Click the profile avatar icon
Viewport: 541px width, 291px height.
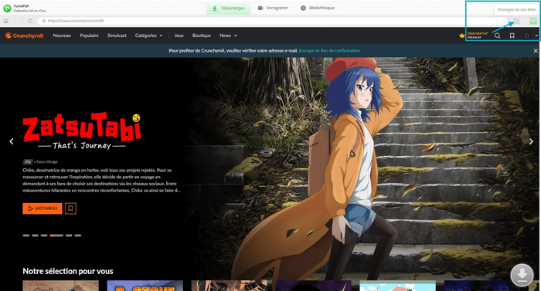(526, 36)
